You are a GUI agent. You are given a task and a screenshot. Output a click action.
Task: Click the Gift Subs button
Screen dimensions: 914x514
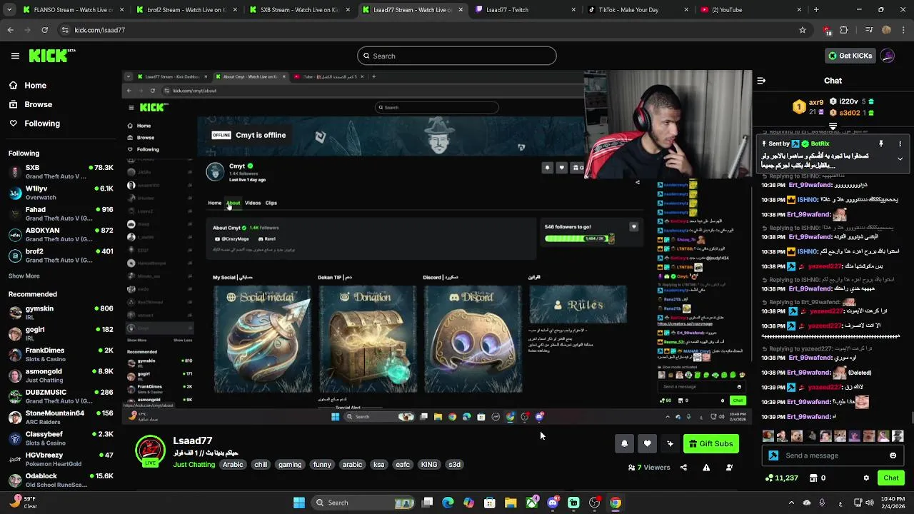(x=710, y=443)
